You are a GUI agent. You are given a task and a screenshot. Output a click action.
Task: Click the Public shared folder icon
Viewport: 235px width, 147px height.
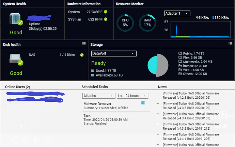point(180,53)
